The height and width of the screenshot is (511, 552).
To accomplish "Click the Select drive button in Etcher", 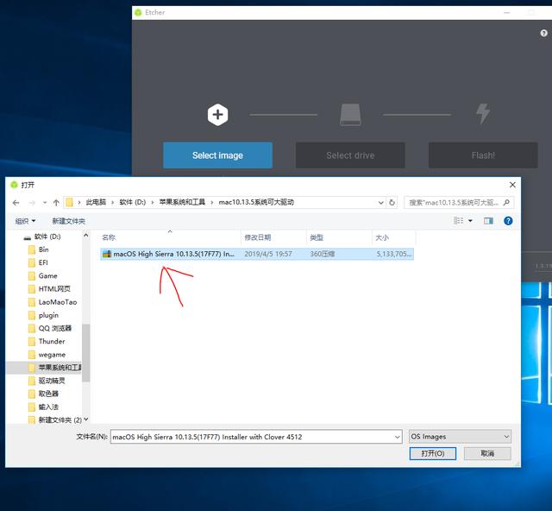I will [x=350, y=155].
